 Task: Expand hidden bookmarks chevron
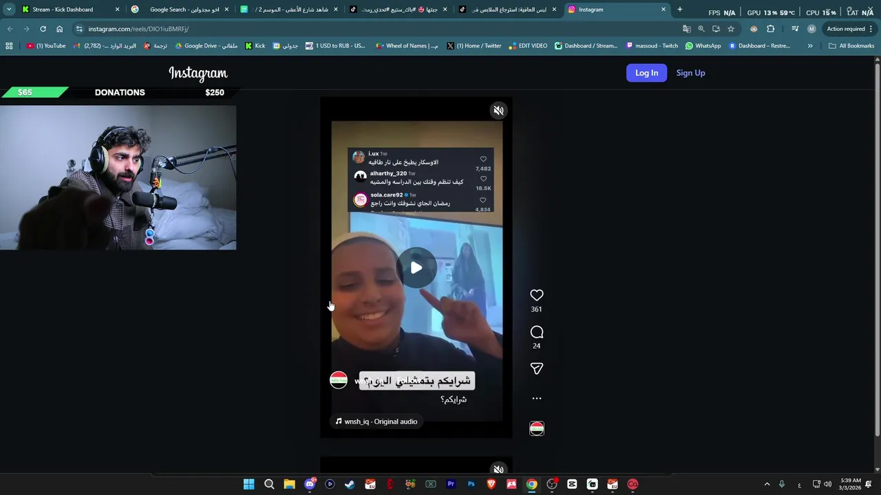[x=809, y=46]
